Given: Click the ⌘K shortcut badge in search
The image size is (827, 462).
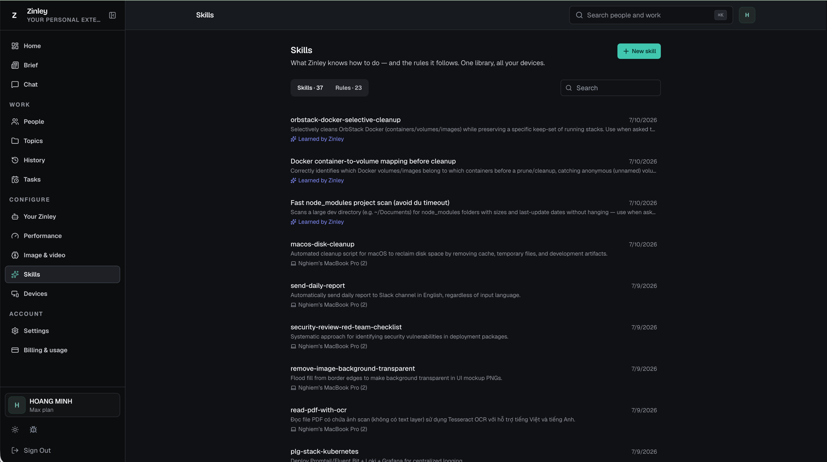Looking at the screenshot, I should (x=720, y=15).
